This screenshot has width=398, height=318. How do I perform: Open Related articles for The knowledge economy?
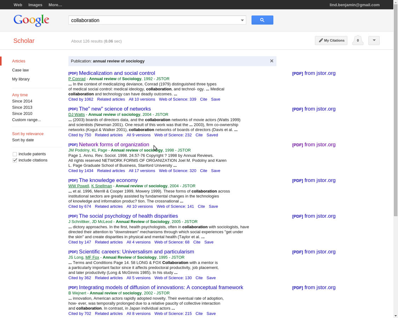pyautogui.click(x=109, y=207)
